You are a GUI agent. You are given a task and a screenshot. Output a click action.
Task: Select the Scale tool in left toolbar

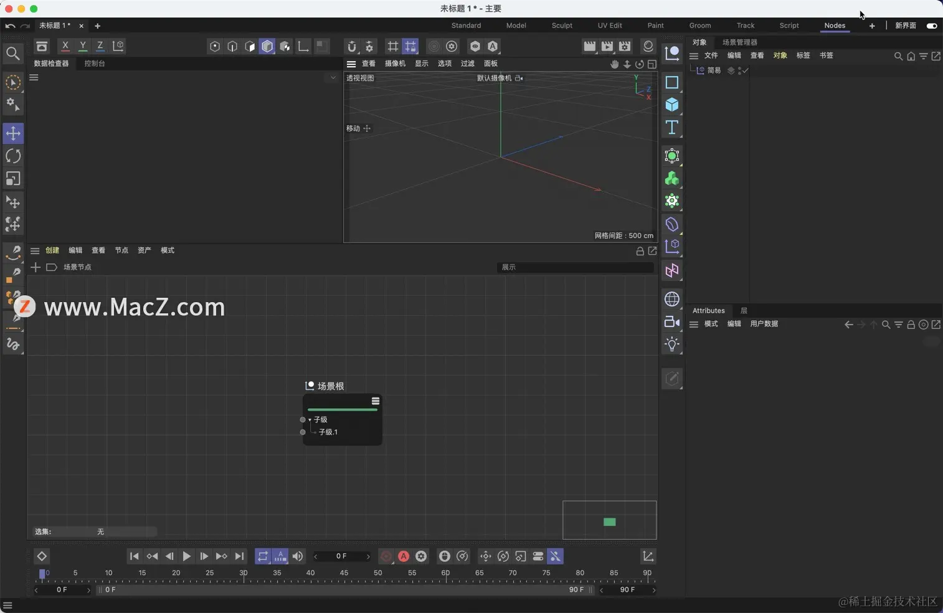pyautogui.click(x=13, y=179)
